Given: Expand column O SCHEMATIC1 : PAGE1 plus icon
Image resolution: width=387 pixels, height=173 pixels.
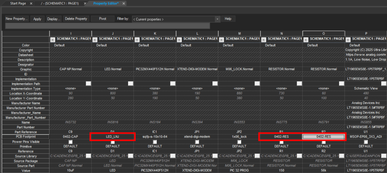Looking at the screenshot, I should coord(305,39).
